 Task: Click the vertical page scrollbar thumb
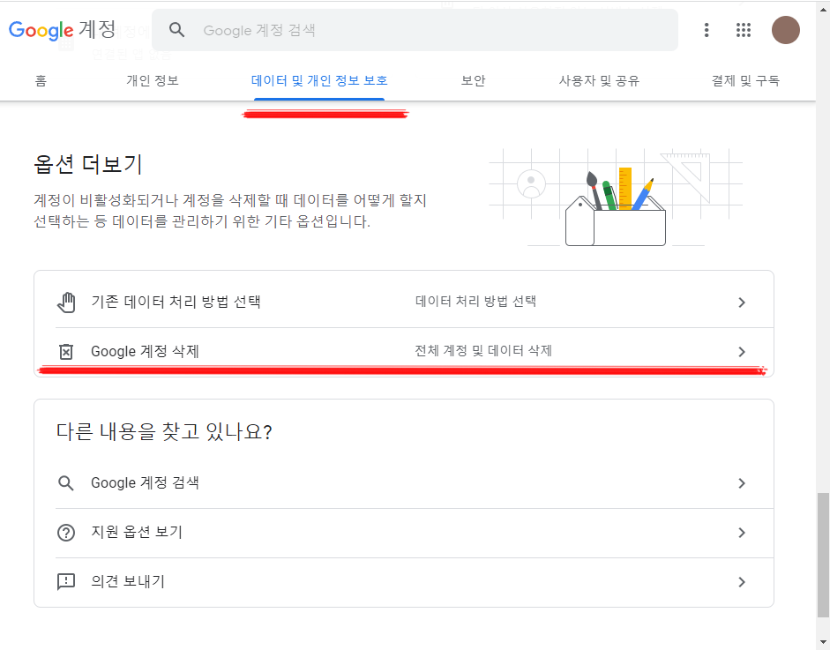click(x=823, y=555)
